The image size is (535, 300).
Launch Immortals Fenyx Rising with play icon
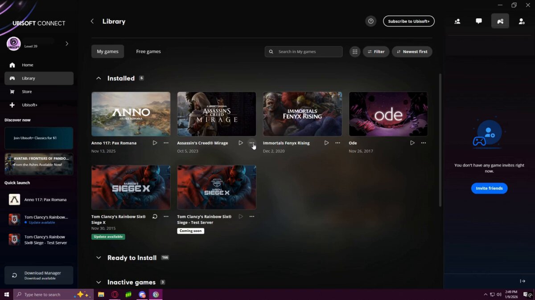pyautogui.click(x=326, y=143)
